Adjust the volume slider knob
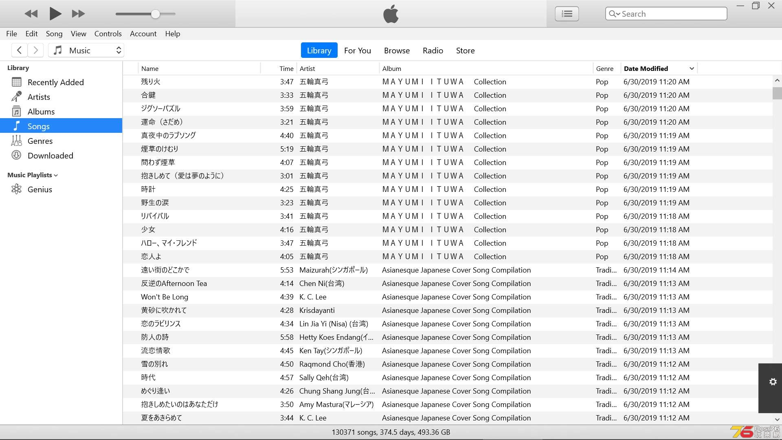This screenshot has height=440, width=782. (x=155, y=14)
